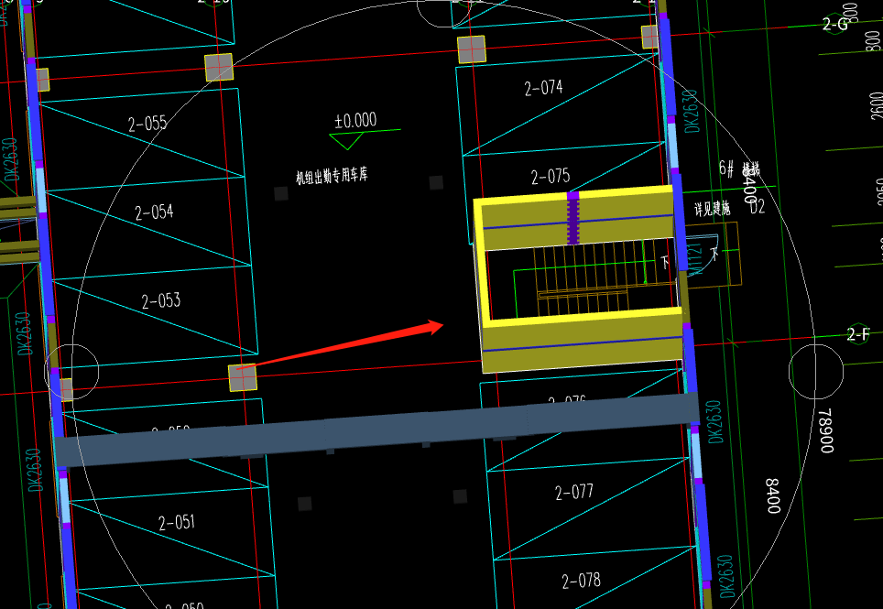The image size is (883, 609).
Task: Select the gray column just below space 2-053
Action: (243, 377)
